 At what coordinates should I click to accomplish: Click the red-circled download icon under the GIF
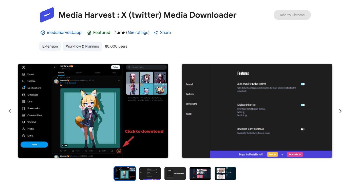coord(119,151)
